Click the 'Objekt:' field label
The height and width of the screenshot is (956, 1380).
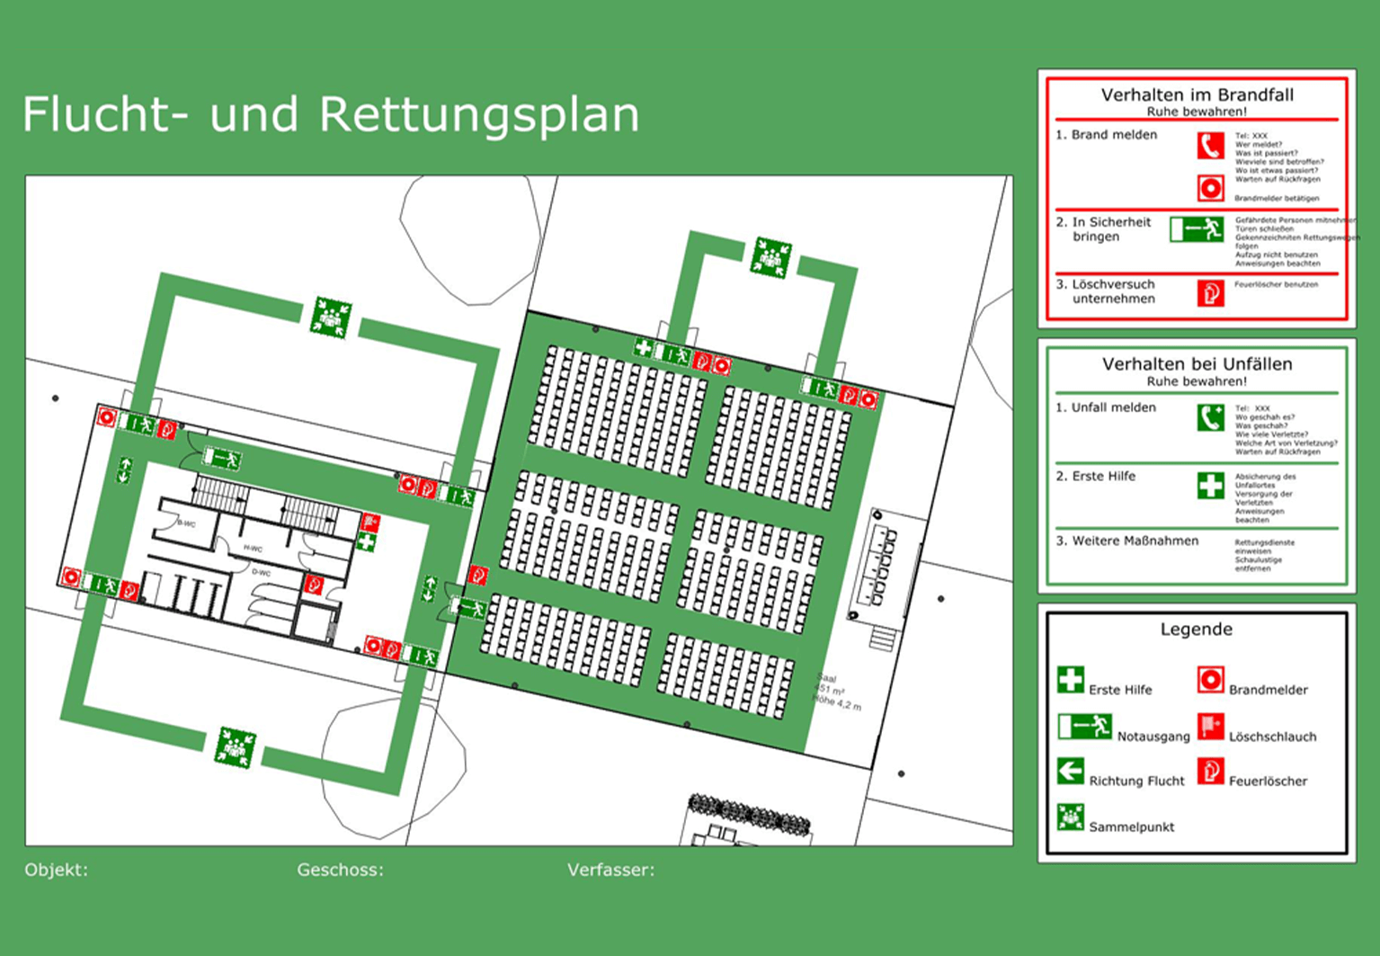pyautogui.click(x=56, y=870)
